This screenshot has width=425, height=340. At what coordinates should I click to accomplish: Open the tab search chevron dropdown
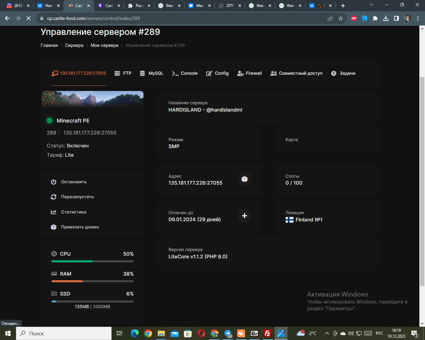pyautogui.click(x=372, y=5)
